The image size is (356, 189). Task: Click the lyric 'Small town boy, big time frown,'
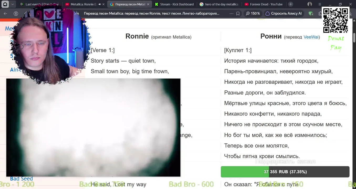[130, 71]
